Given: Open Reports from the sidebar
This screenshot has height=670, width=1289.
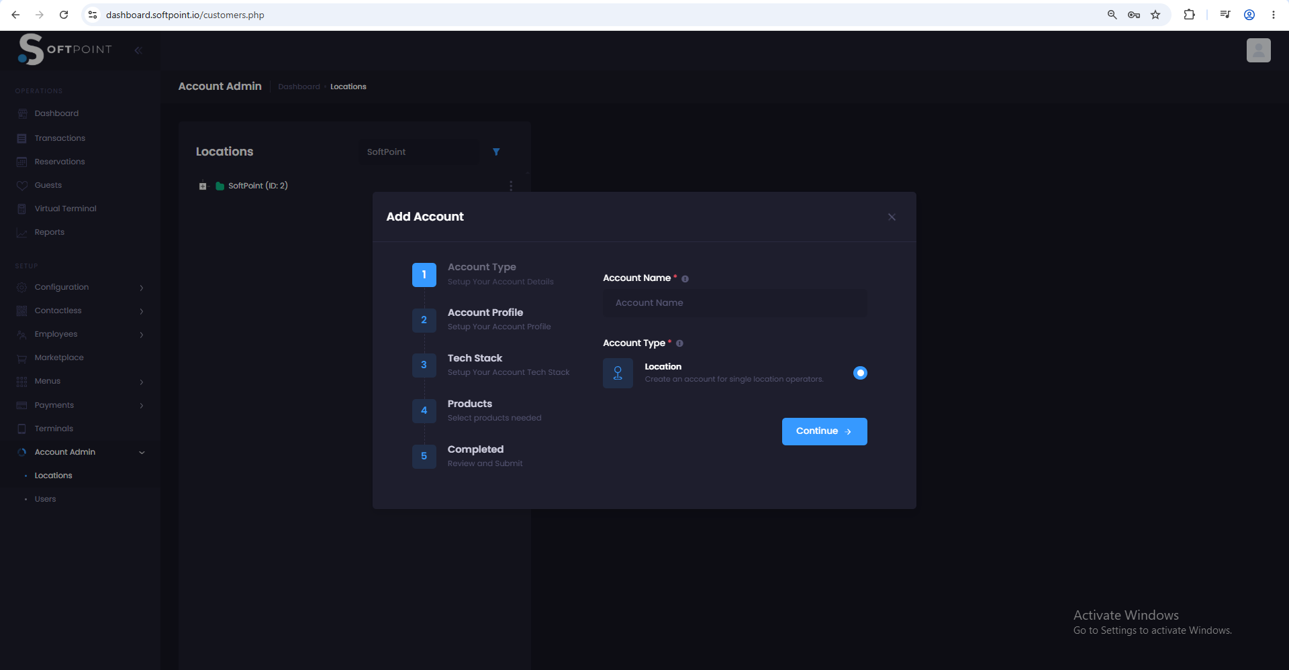Looking at the screenshot, I should (x=49, y=232).
